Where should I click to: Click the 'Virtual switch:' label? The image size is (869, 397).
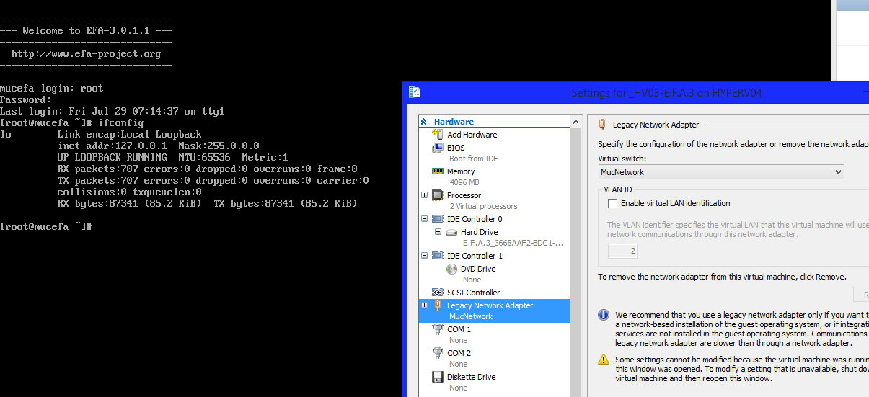[622, 158]
